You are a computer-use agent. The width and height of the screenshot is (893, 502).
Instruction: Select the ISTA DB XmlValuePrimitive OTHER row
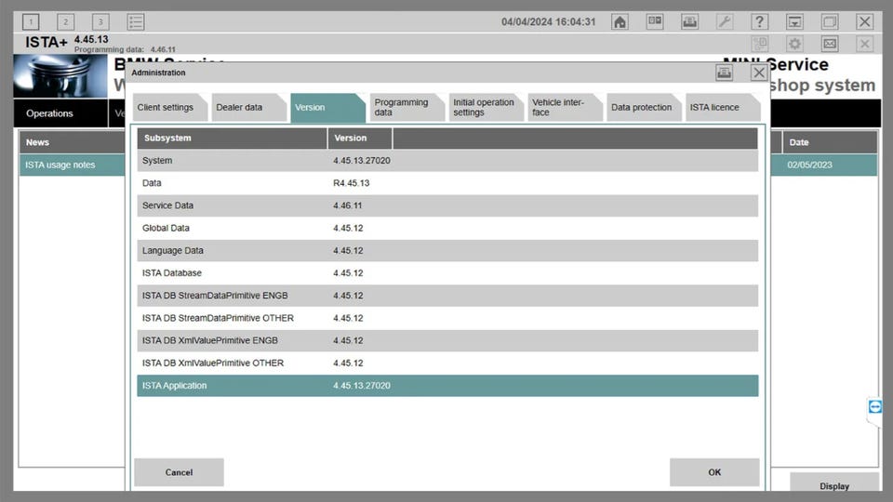click(447, 363)
